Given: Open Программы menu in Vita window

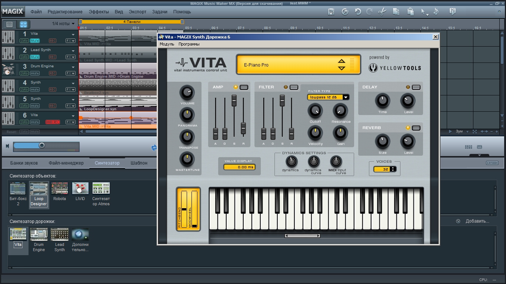Looking at the screenshot, I should point(189,44).
